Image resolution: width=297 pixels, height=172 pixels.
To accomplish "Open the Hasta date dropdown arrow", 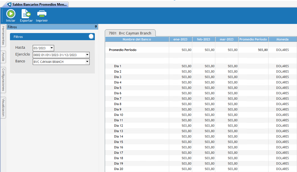I will pos(52,48).
